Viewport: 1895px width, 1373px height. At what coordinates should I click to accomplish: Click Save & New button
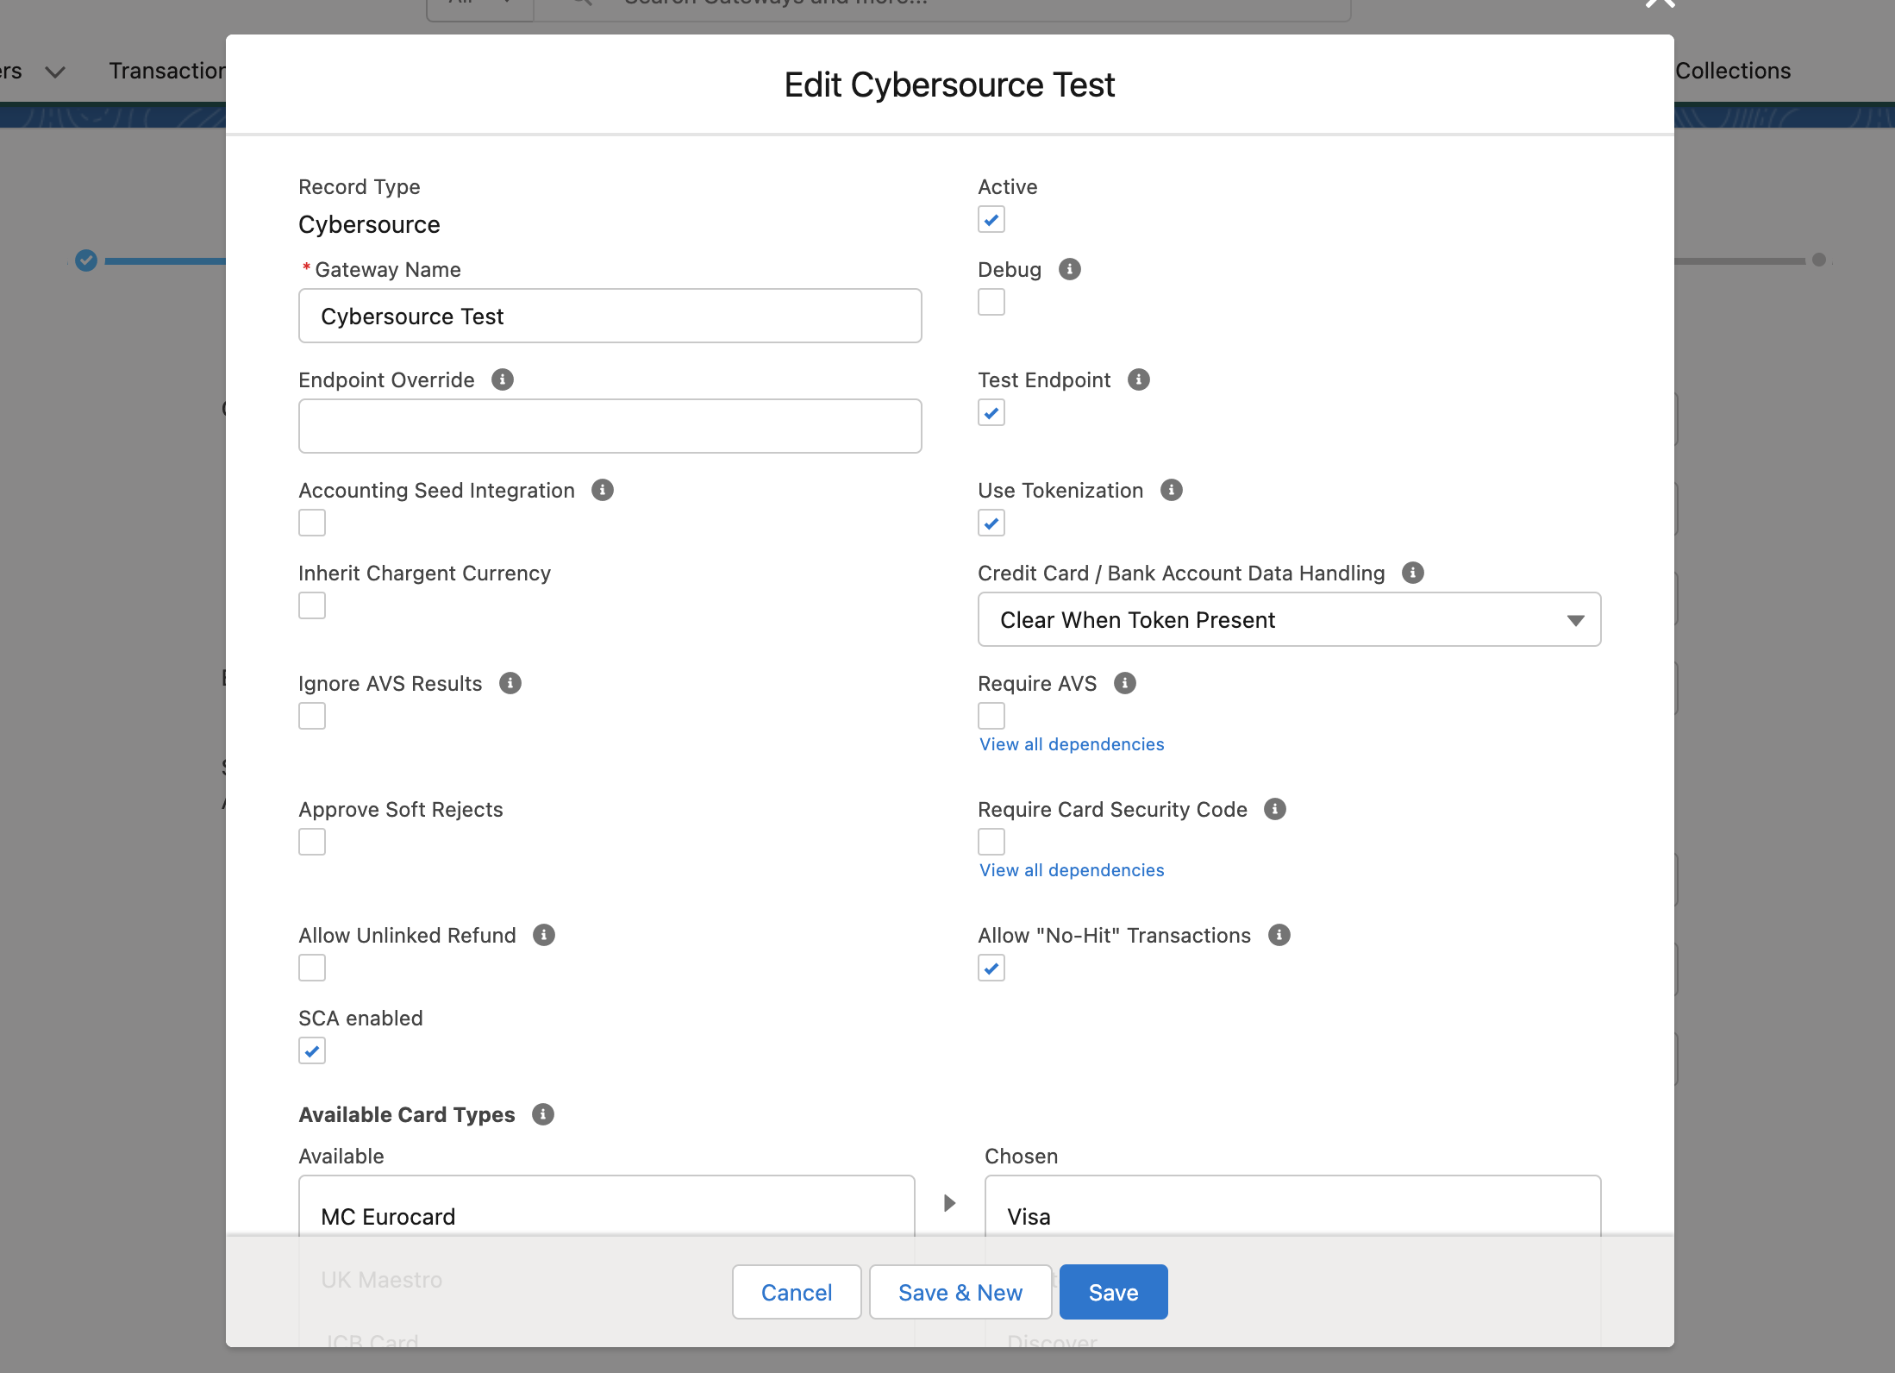pos(960,1292)
